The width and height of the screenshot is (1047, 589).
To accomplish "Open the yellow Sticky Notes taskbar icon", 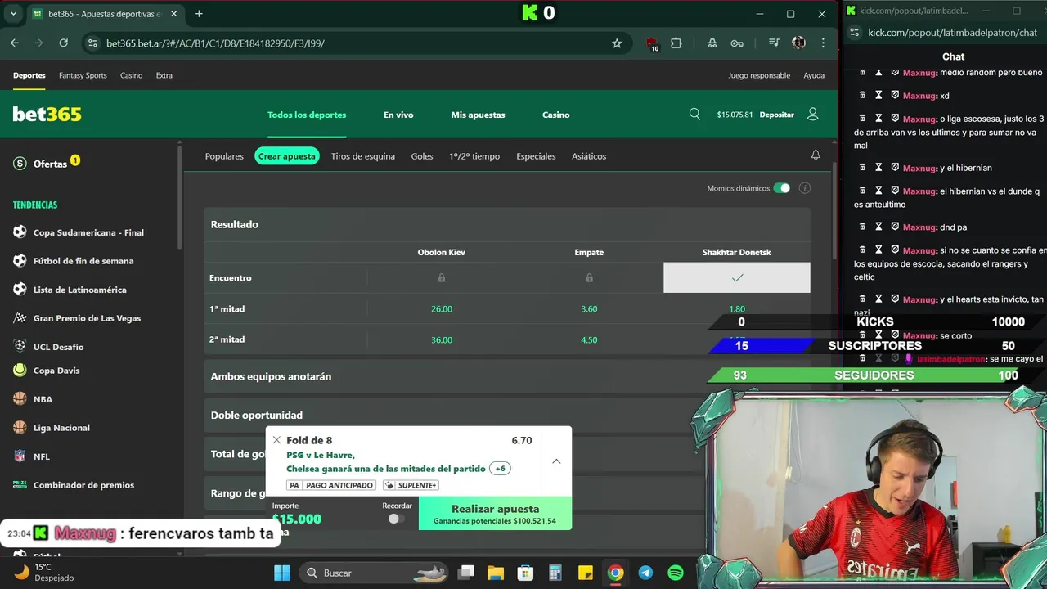I will click(x=585, y=573).
